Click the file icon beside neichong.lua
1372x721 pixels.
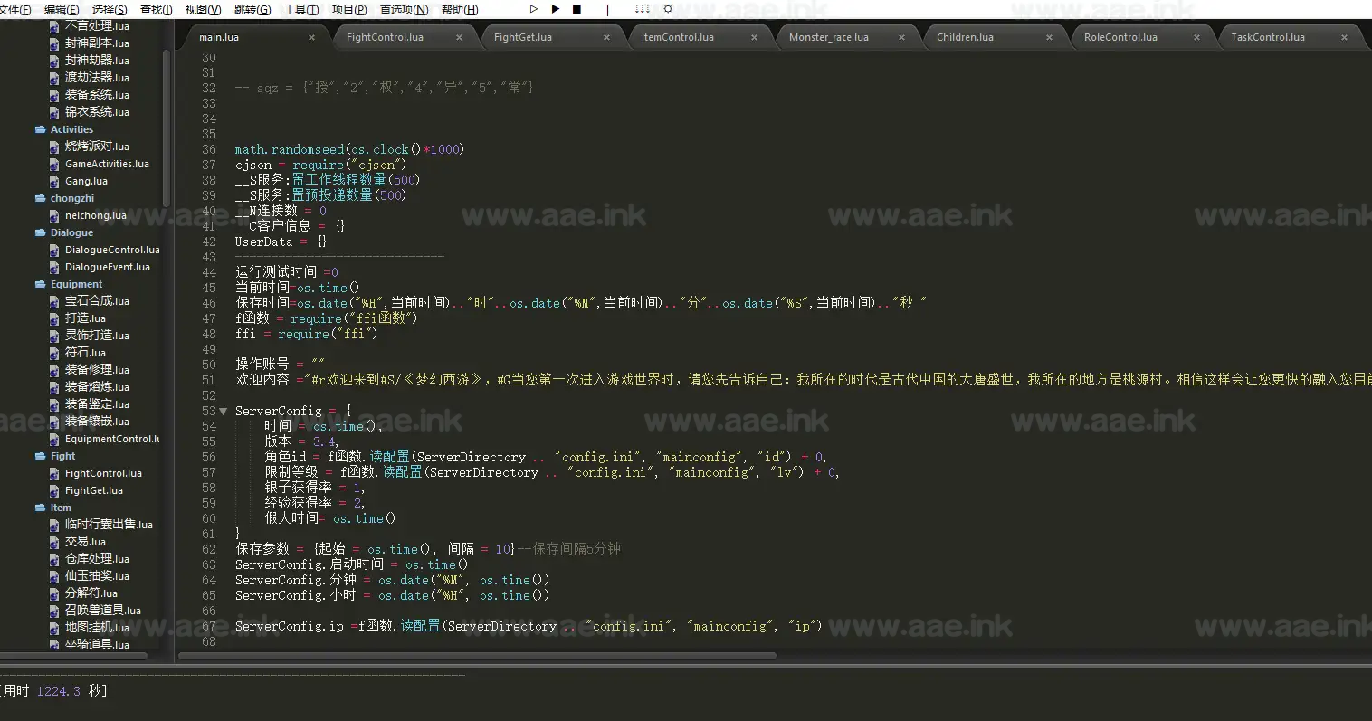click(x=55, y=215)
